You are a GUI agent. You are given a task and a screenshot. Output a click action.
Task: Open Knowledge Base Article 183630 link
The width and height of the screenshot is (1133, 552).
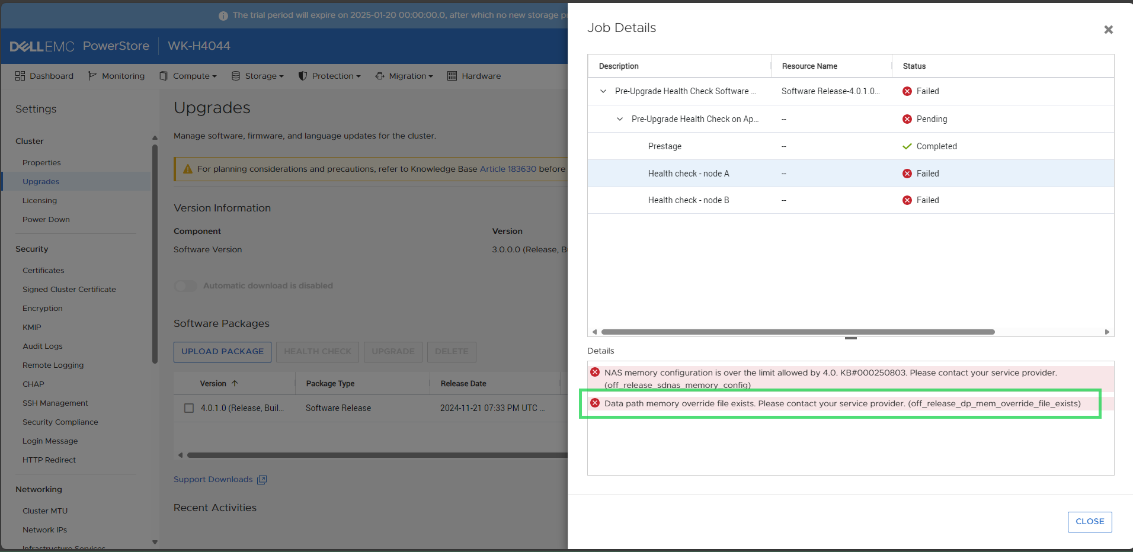pos(508,169)
